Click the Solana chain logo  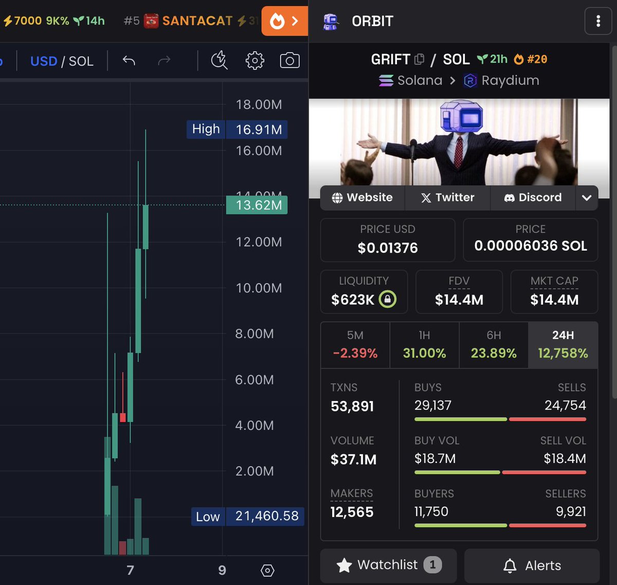coord(386,81)
